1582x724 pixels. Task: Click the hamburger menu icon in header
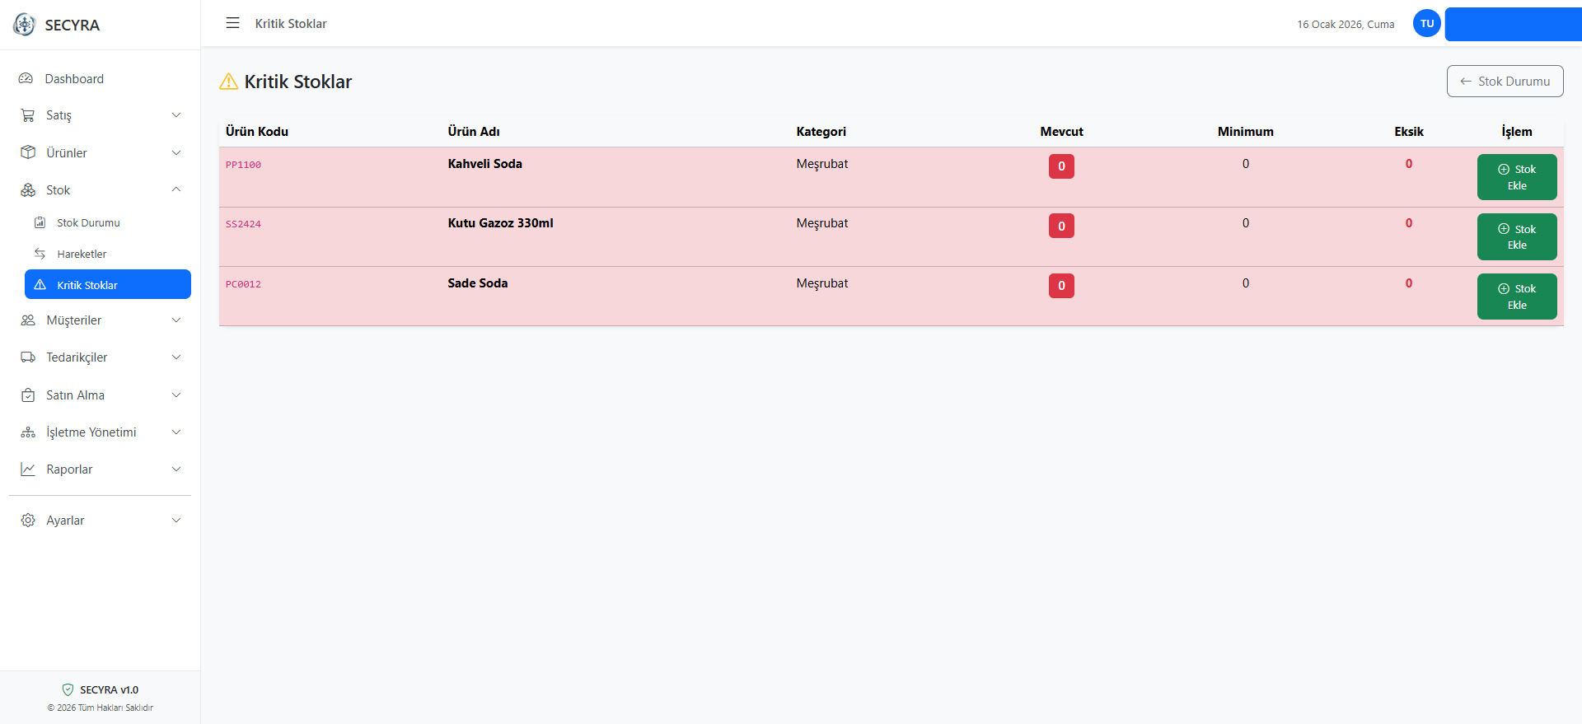(232, 23)
